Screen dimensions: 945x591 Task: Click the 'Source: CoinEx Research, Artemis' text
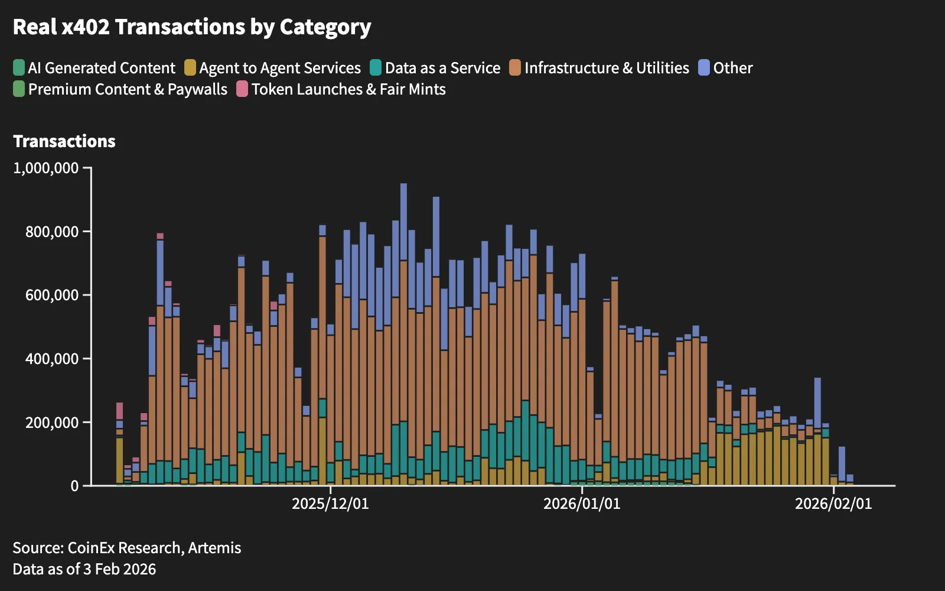coord(127,548)
